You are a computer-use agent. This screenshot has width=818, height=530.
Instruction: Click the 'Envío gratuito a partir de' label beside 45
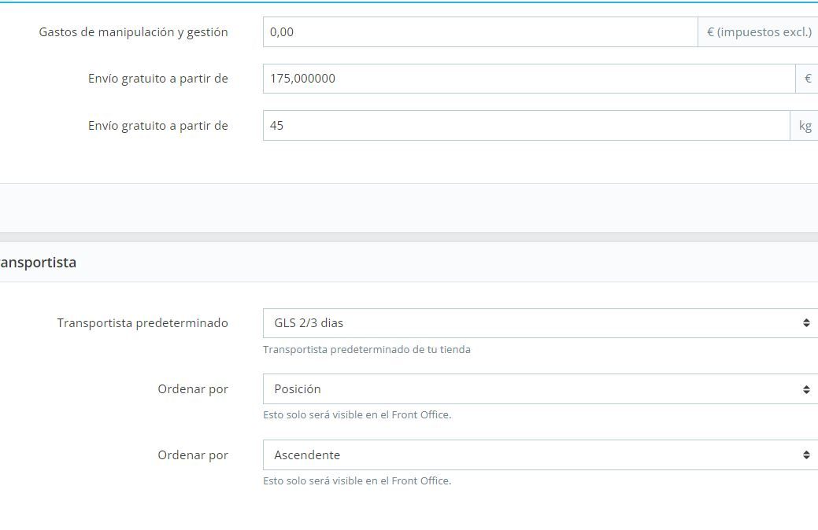pos(158,126)
